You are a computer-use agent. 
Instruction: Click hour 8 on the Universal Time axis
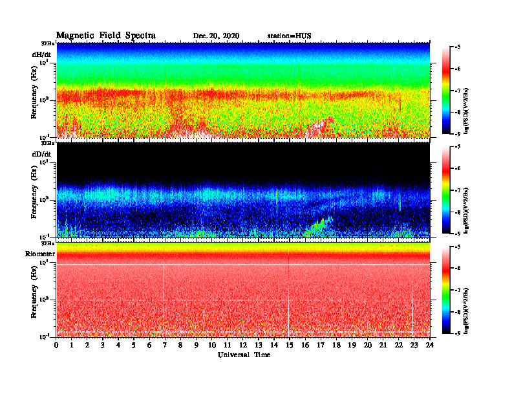[x=180, y=345]
